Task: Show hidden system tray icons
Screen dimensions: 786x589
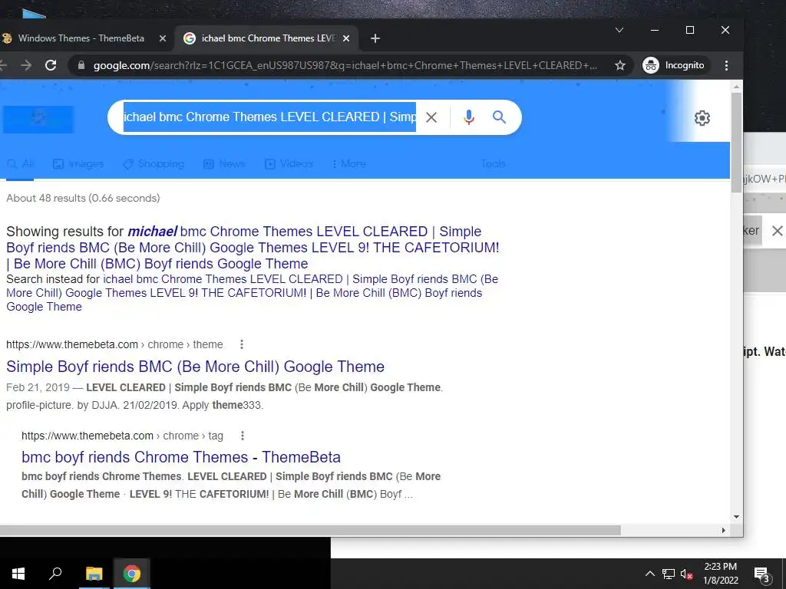Action: [x=649, y=574]
